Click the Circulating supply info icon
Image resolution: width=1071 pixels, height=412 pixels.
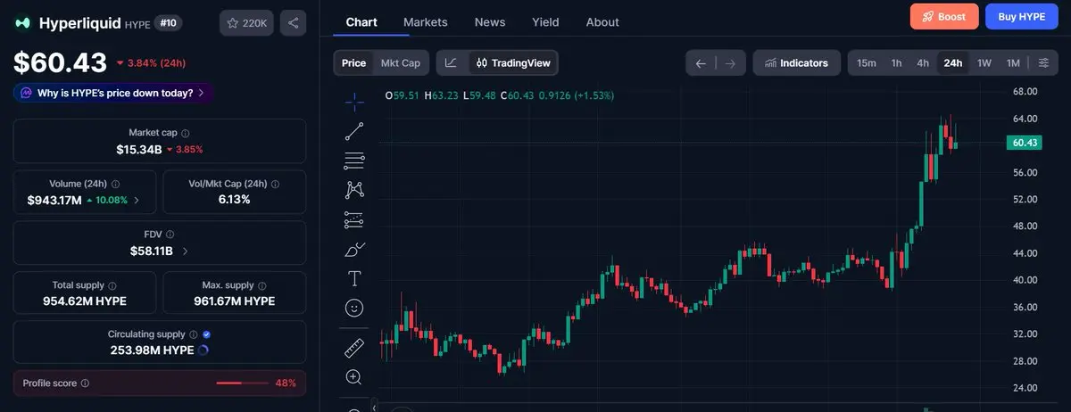pos(194,334)
